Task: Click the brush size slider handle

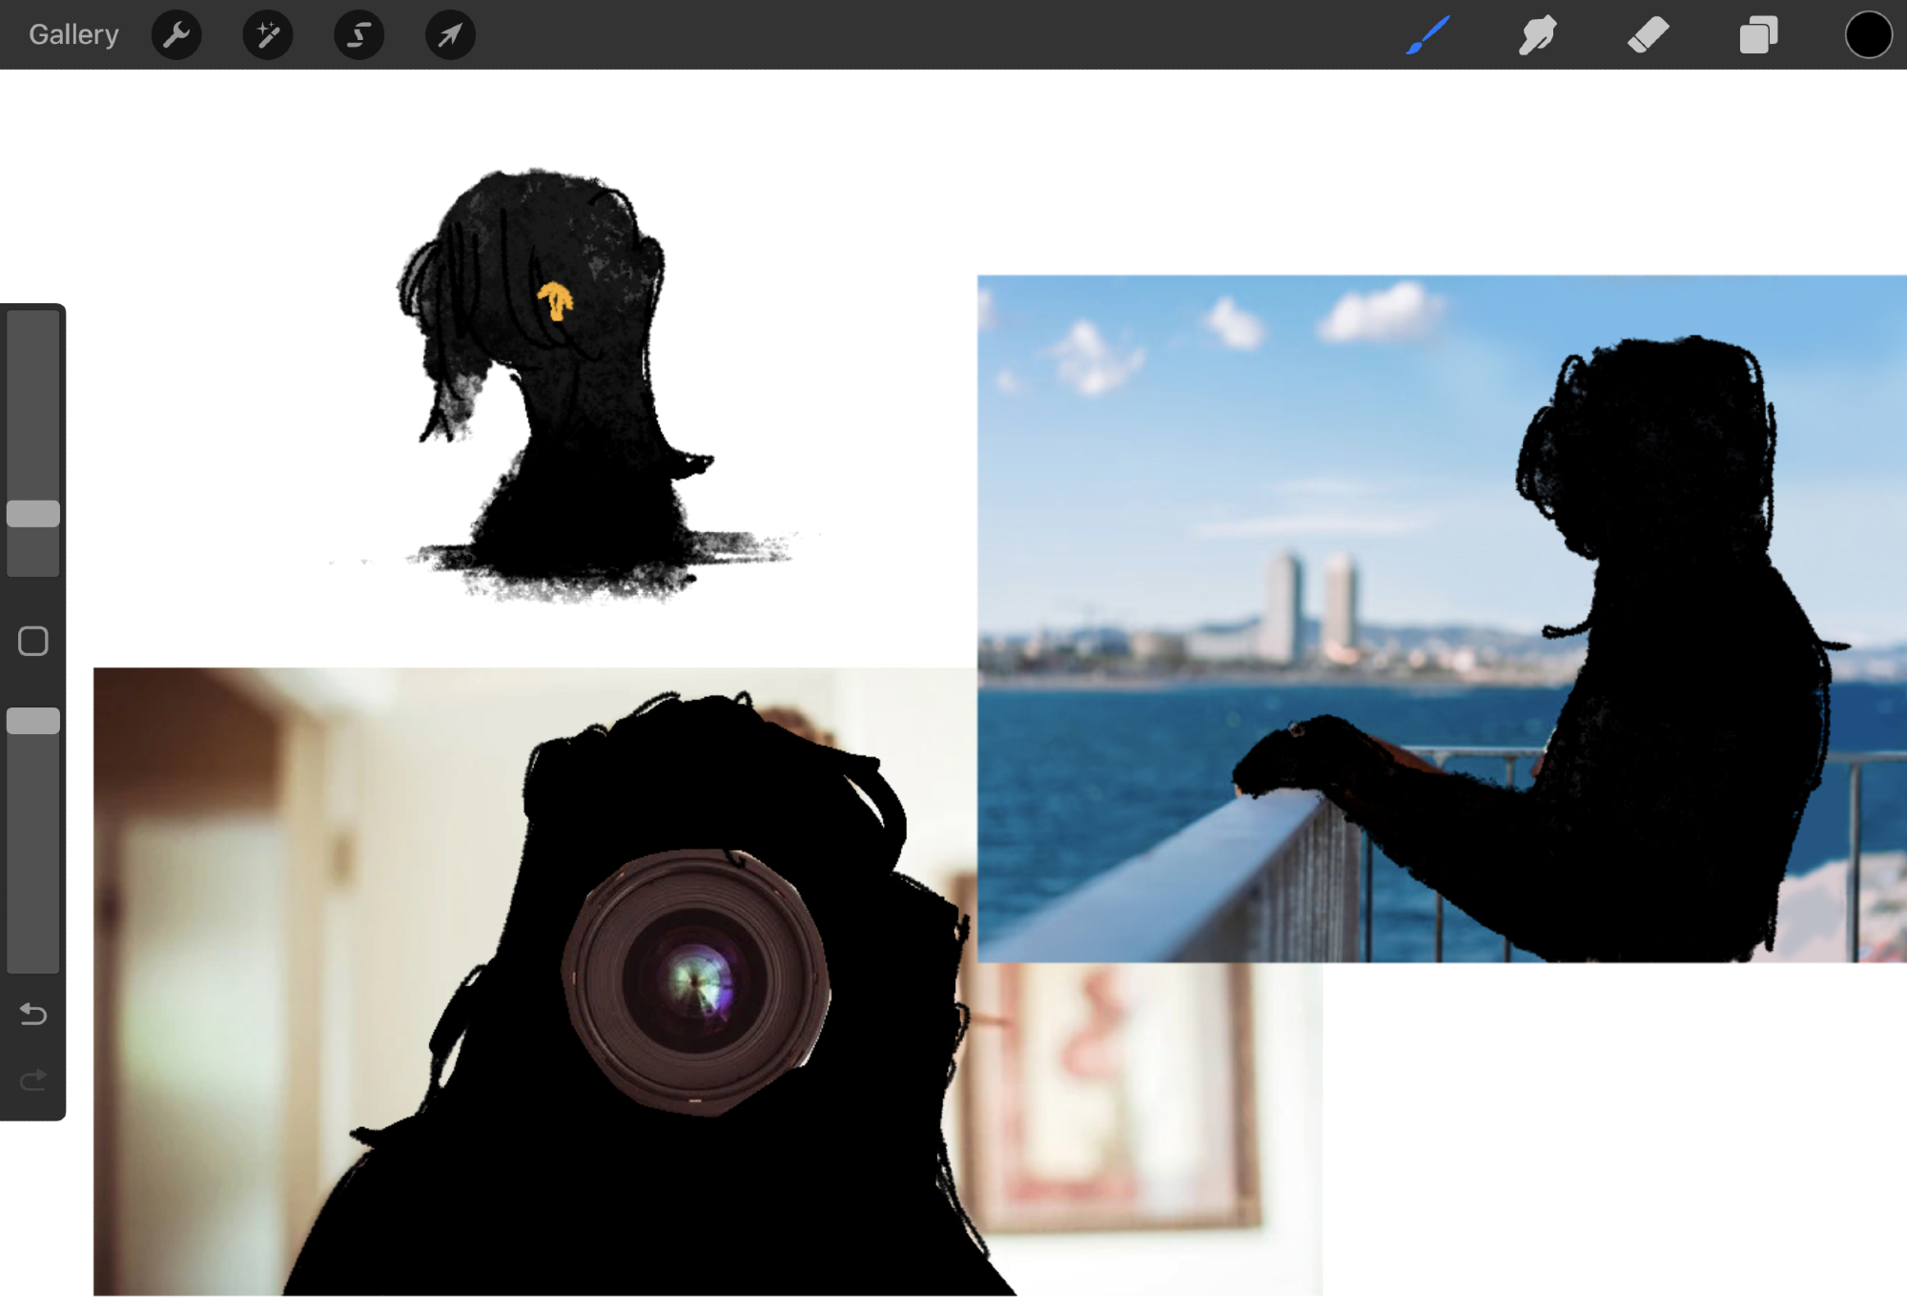Action: pos(33,514)
